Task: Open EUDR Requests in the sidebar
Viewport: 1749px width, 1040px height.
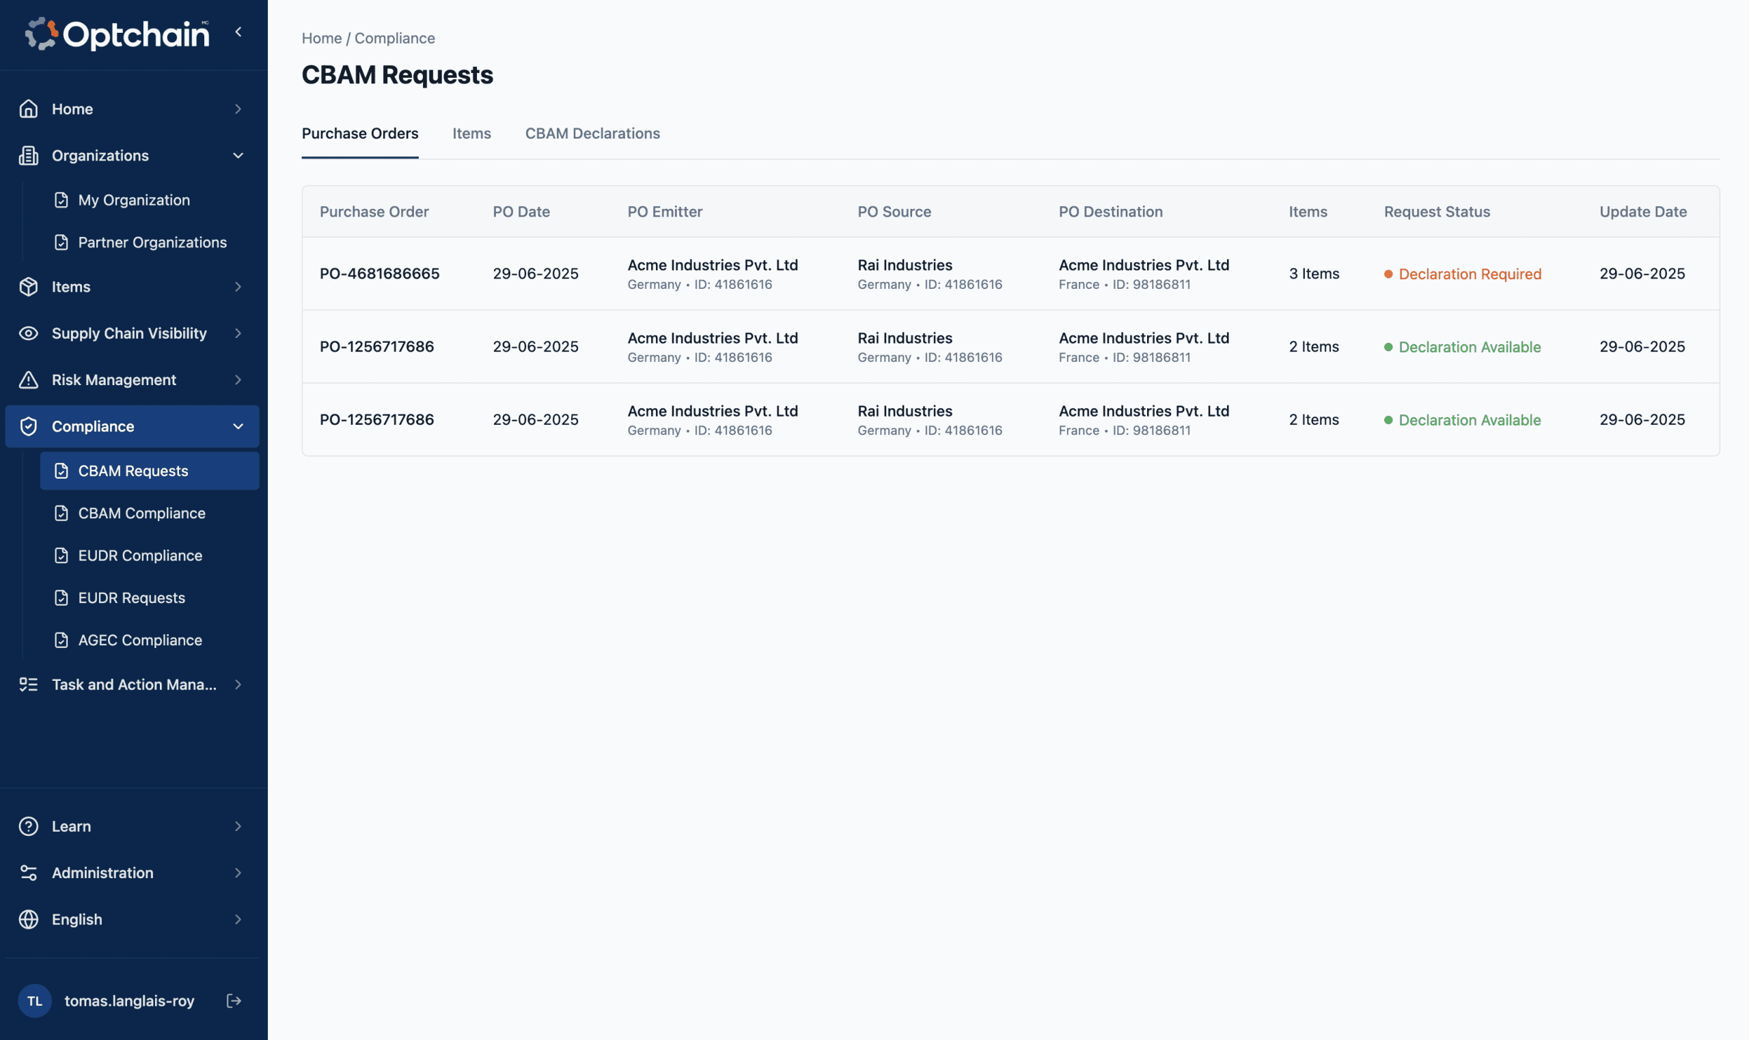Action: (132, 598)
